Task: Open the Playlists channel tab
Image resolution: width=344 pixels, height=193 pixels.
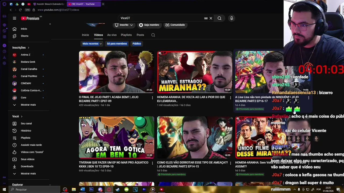Action: click(126, 35)
